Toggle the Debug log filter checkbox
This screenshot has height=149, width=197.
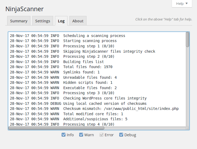pyautogui.click(x=121, y=135)
